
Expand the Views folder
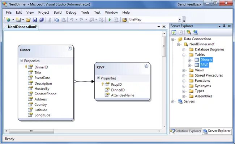[184, 71]
